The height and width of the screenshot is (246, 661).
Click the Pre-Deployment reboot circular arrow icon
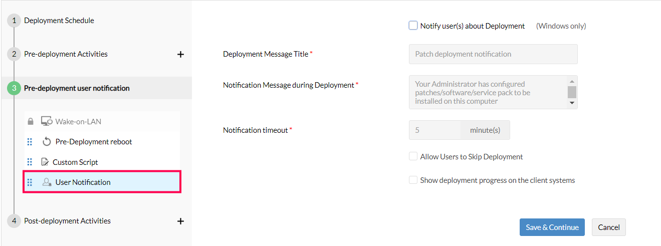(x=47, y=142)
